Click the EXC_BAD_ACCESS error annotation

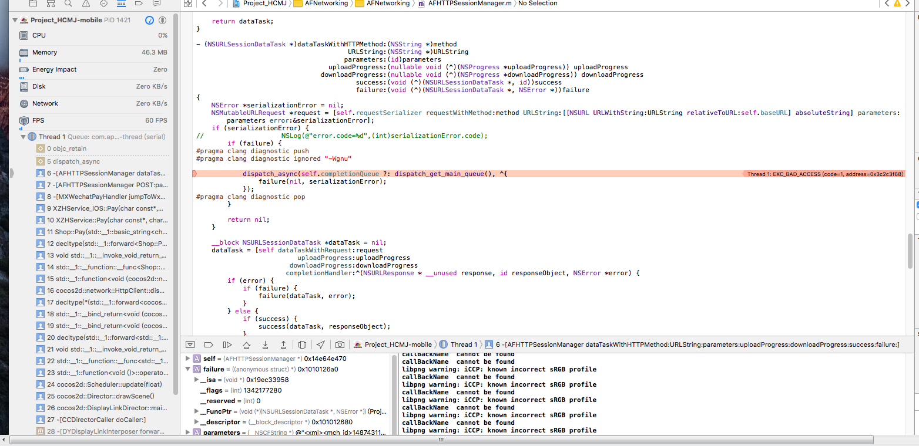point(823,174)
